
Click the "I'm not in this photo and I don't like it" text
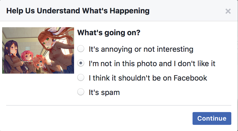click(152, 63)
